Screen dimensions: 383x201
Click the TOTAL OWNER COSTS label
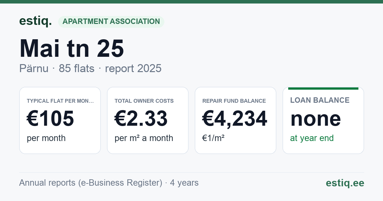click(x=144, y=101)
